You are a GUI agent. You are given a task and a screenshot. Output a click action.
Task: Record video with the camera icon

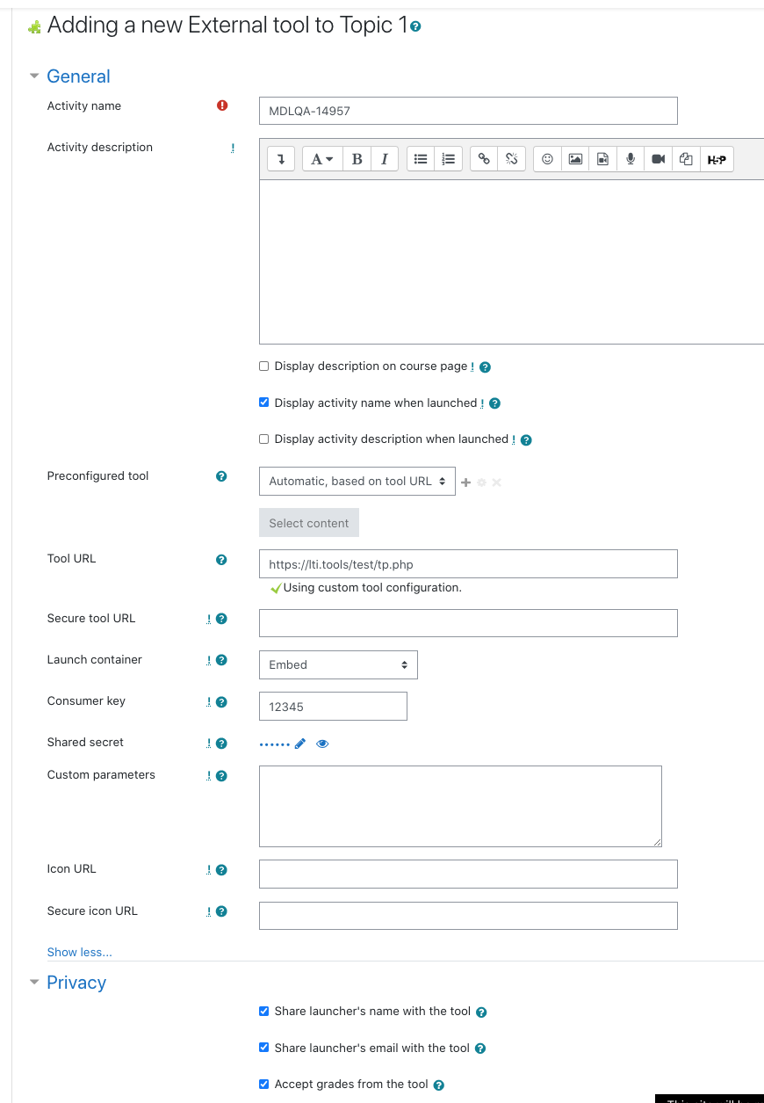[659, 159]
